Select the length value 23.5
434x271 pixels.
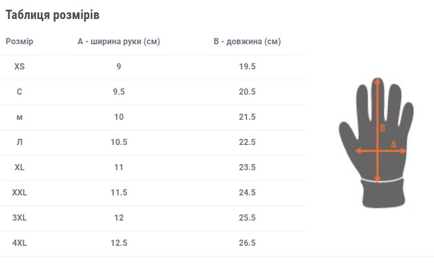pos(247,167)
